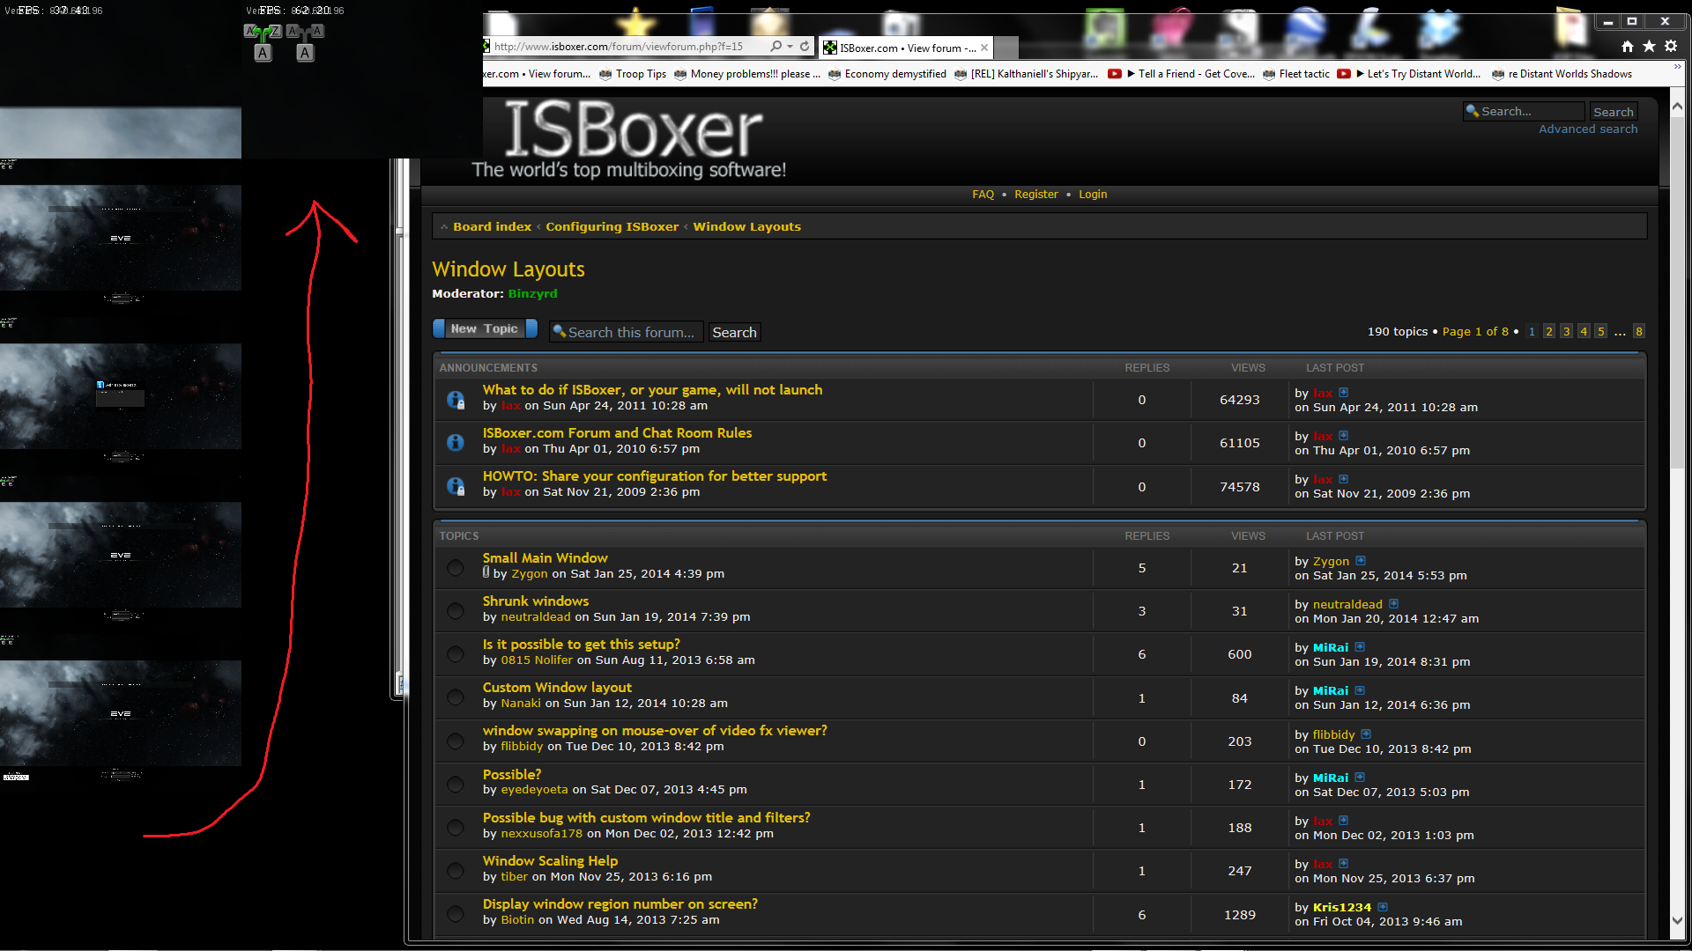1692x951 pixels.
Task: Open the FAQ link
Action: [983, 195]
